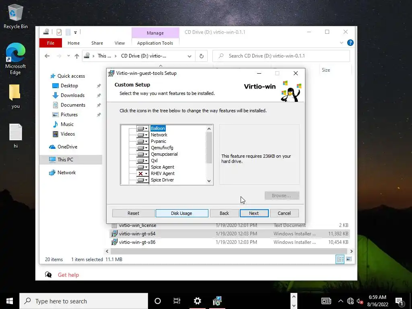Image resolution: width=412 pixels, height=309 pixels.
Task: Click Next to continue setup
Action: (254, 213)
